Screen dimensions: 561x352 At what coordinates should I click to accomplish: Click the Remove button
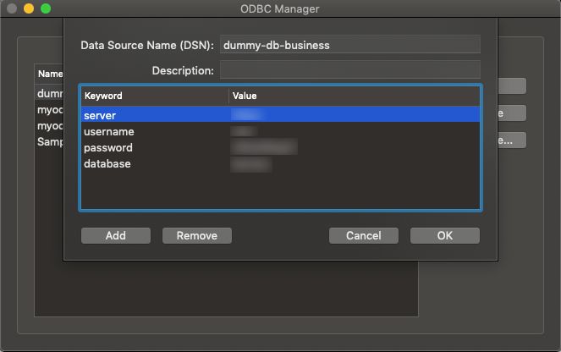pyautogui.click(x=197, y=236)
